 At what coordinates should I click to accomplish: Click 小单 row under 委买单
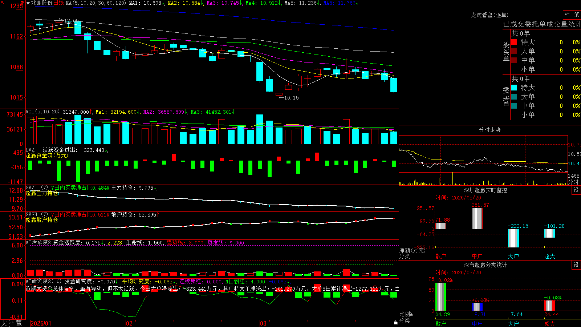pos(546,69)
